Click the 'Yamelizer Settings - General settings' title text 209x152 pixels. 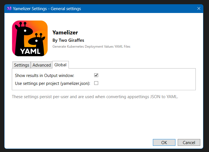[47, 8]
